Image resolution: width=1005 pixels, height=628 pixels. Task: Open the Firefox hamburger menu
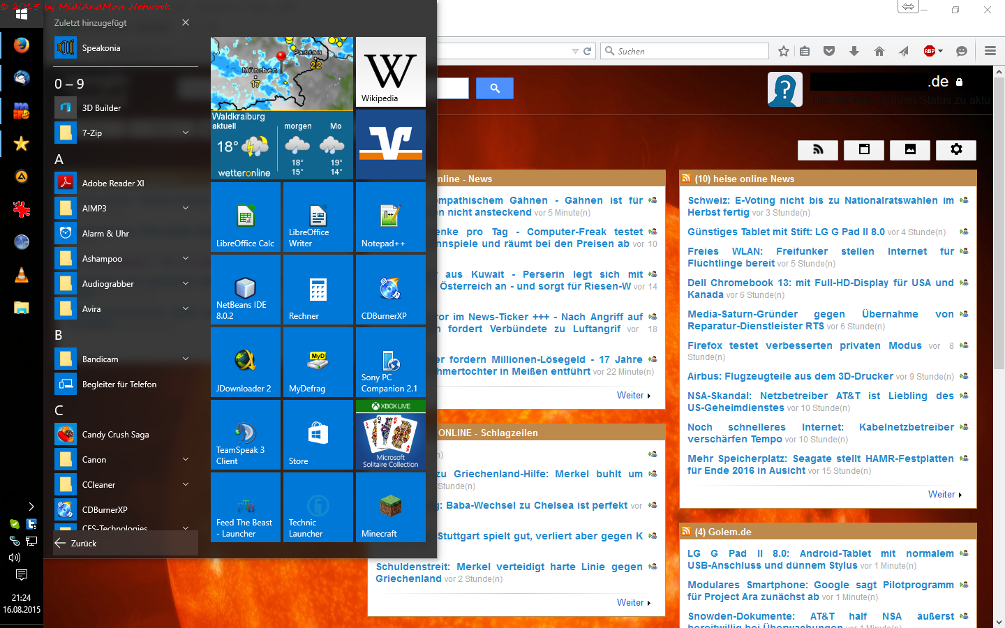(x=990, y=51)
